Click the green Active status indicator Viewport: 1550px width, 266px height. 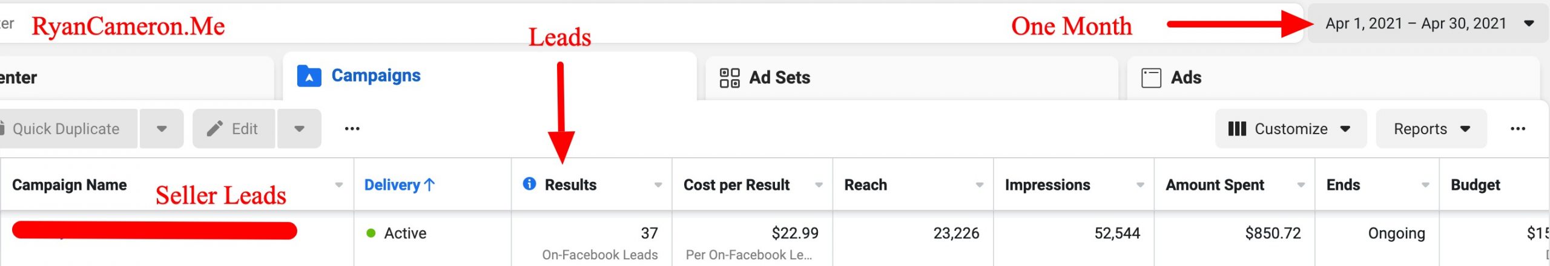point(371,233)
